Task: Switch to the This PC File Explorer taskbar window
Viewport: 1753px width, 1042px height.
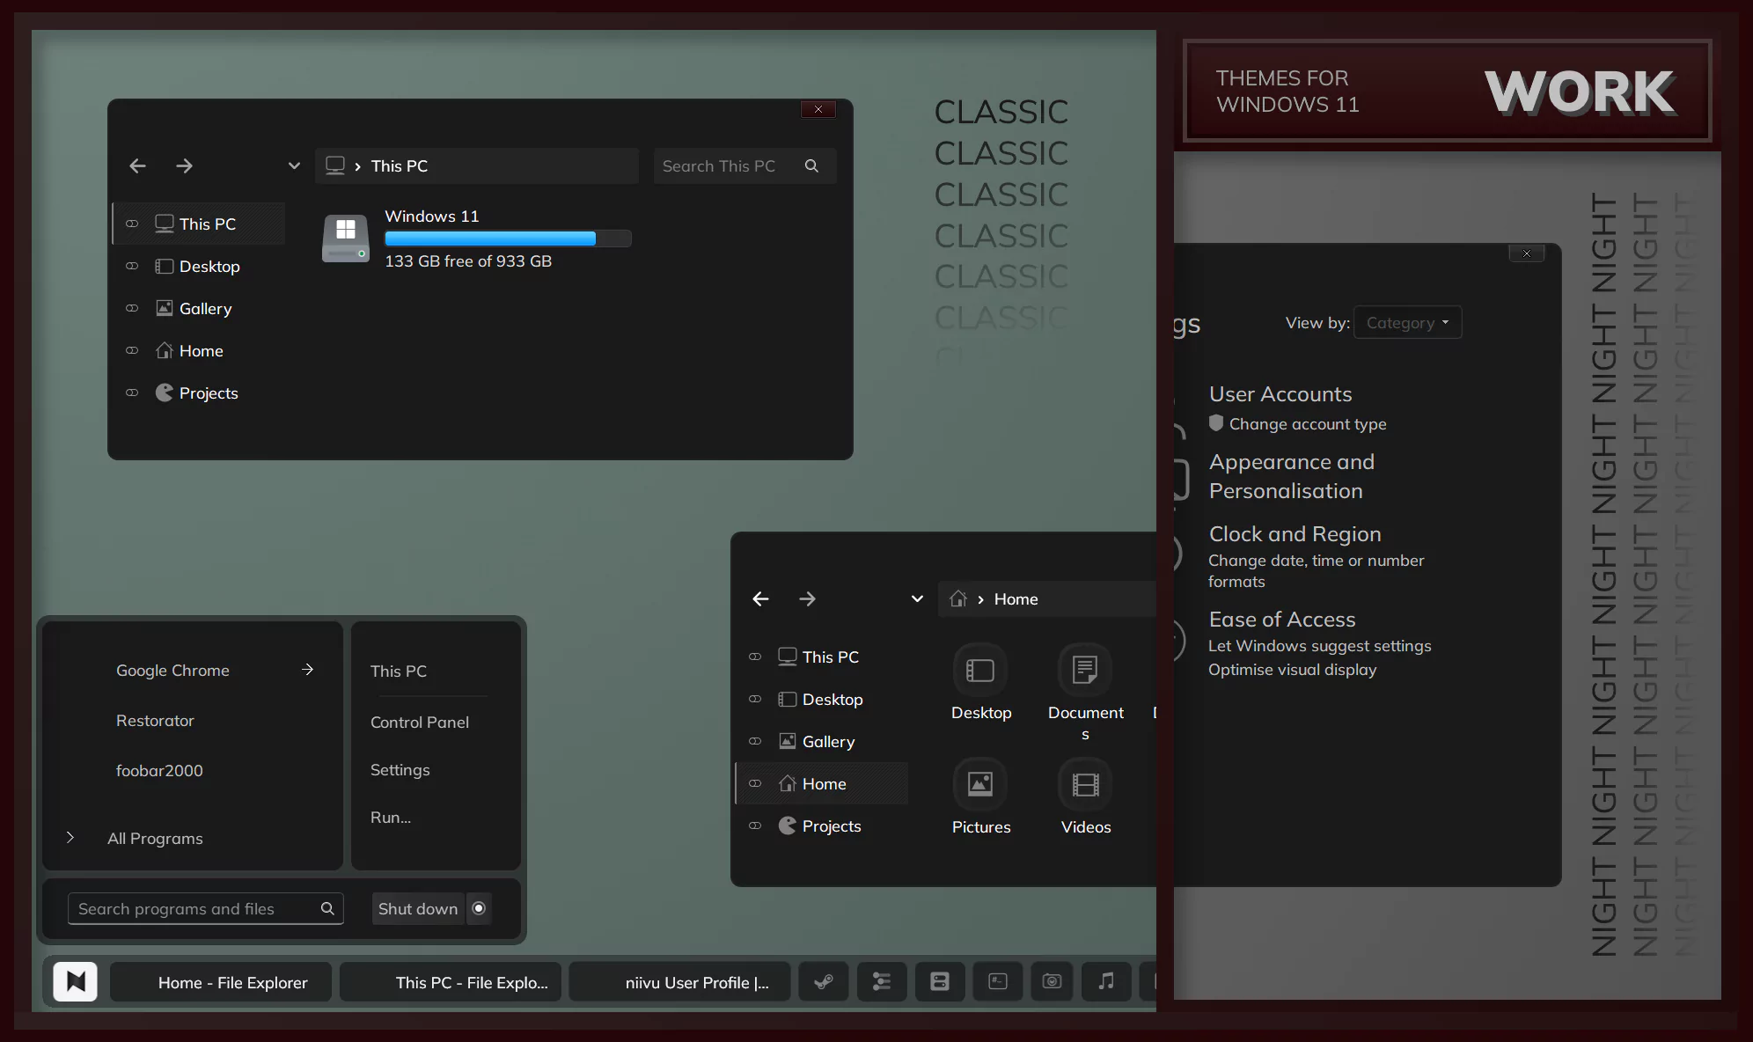Action: click(450, 981)
